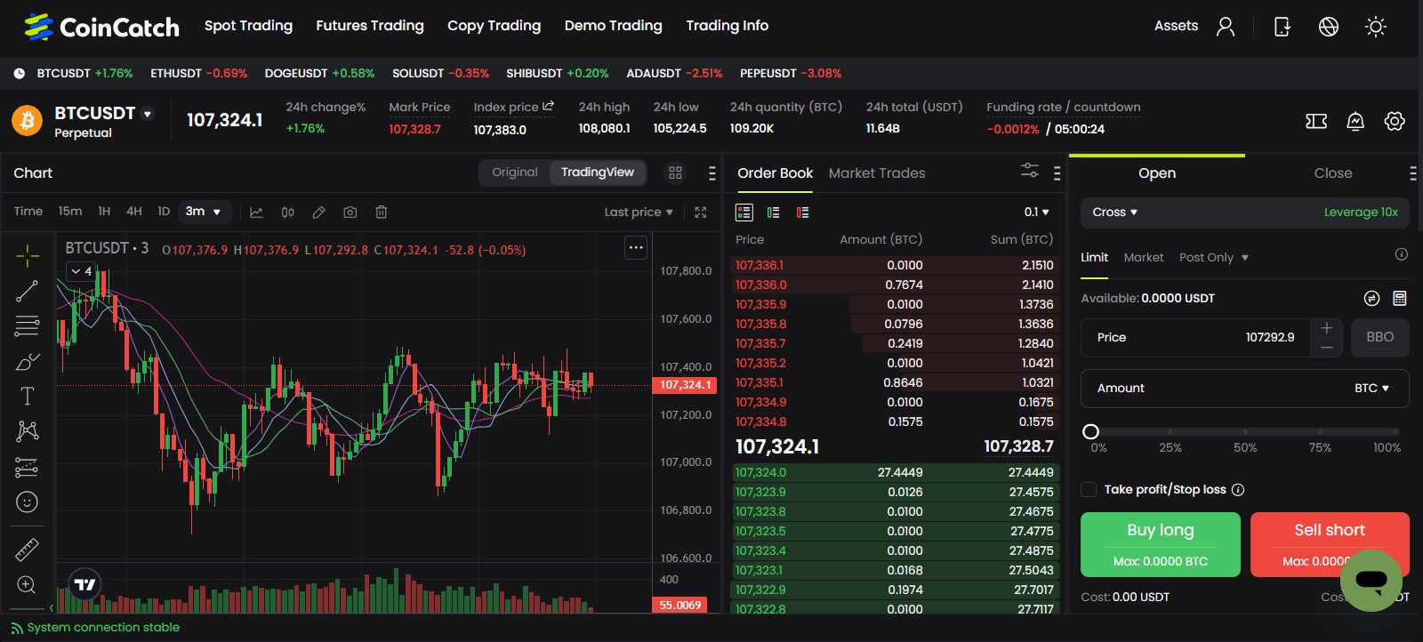Screen dimensions: 1423x642
Task: Show asks-only order book view
Action: tap(802, 212)
